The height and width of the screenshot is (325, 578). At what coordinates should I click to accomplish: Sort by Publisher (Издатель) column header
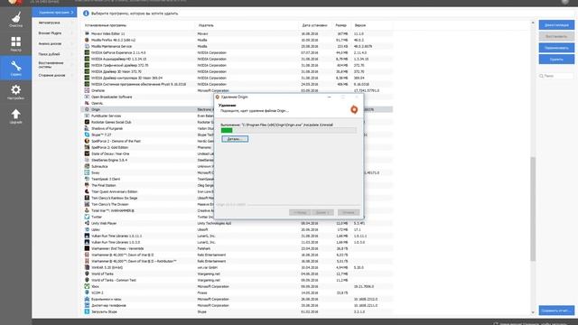[206, 25]
